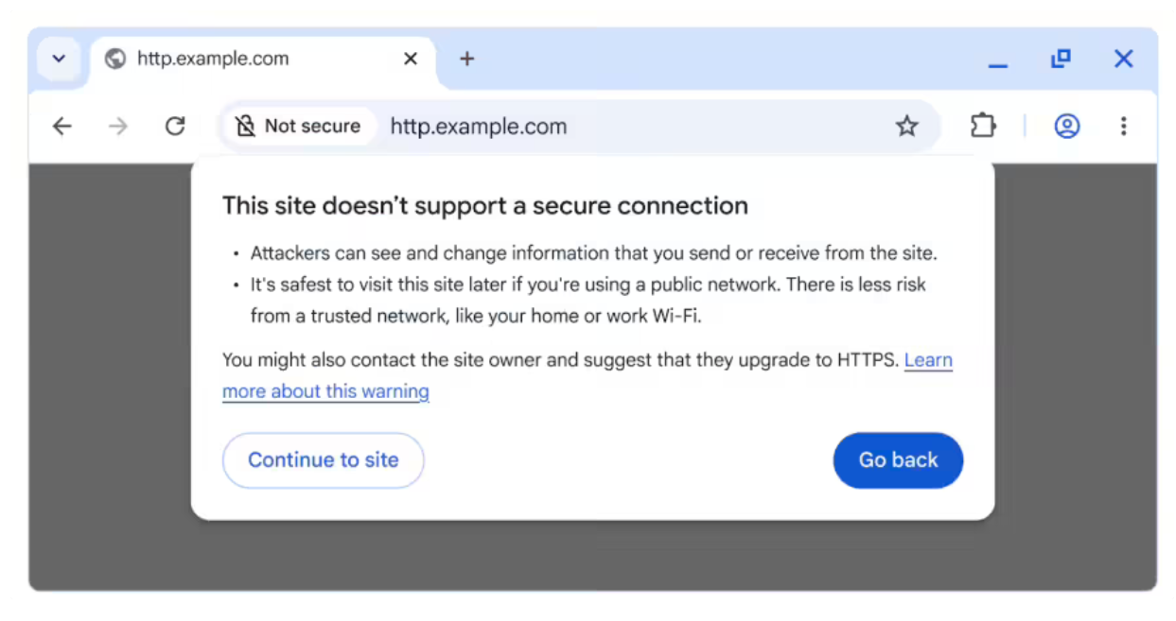
Task: Select the URL text http.example.com in the omnibox
Action: (x=478, y=125)
